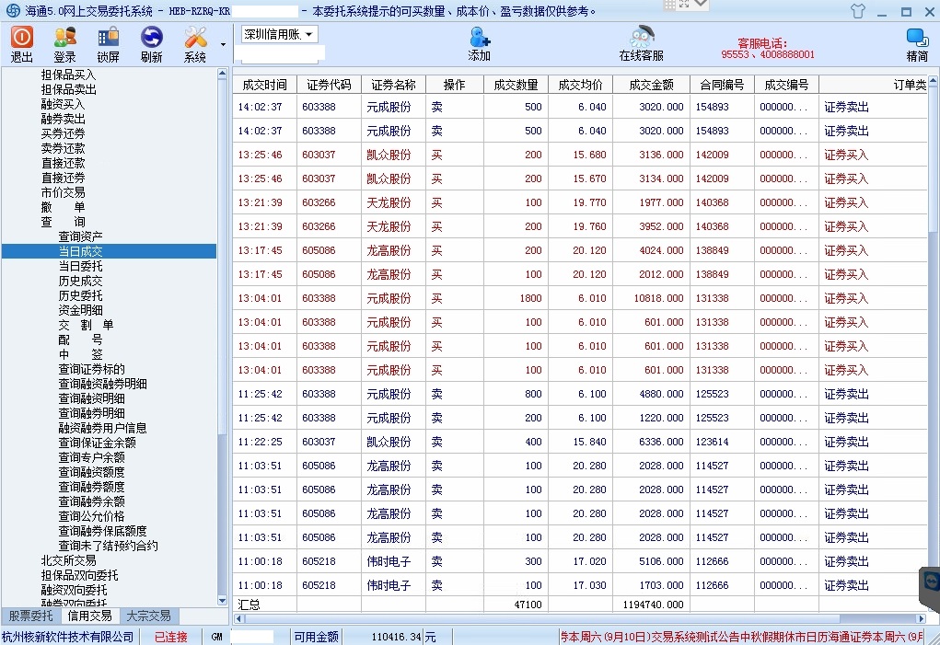Switch to the 大宗交易 tab

[148, 616]
